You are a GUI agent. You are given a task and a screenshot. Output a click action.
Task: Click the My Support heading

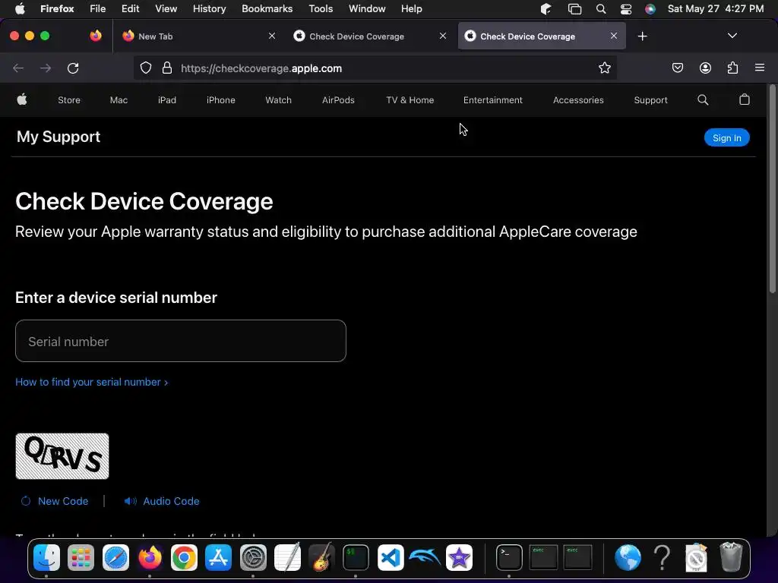pyautogui.click(x=59, y=137)
